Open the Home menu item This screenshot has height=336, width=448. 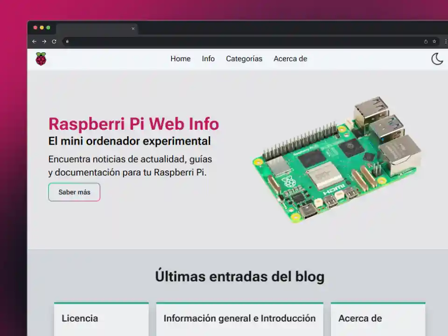(180, 59)
